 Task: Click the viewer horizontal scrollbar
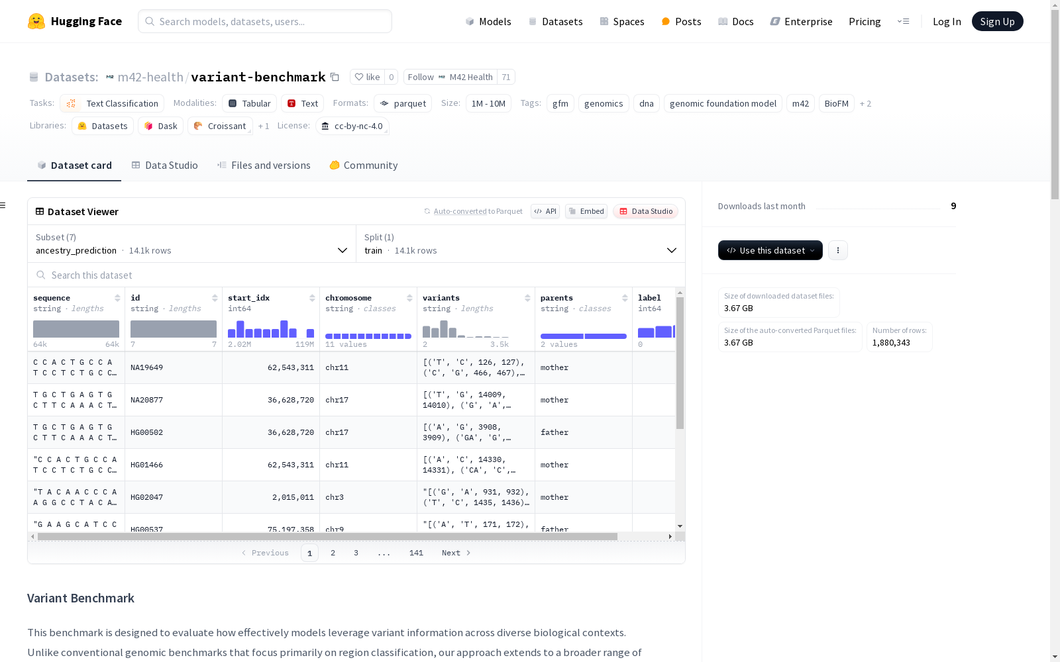click(327, 536)
